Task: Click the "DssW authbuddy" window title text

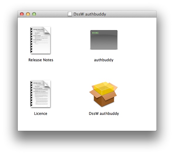Action: click(90, 14)
